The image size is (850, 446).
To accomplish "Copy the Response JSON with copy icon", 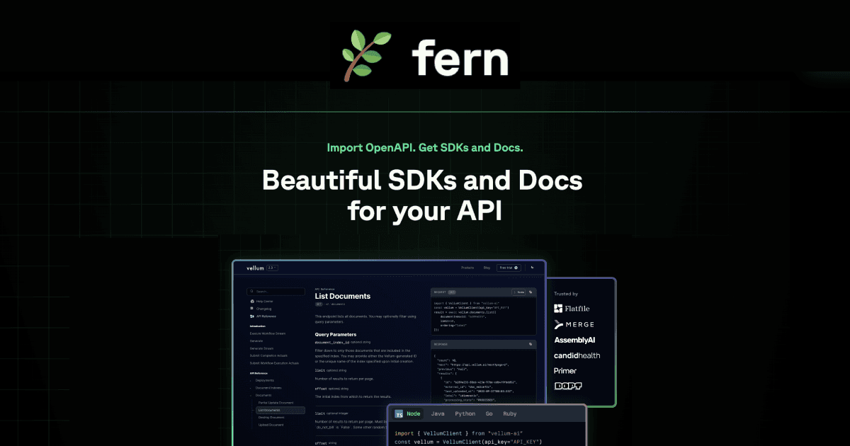I will [x=531, y=344].
